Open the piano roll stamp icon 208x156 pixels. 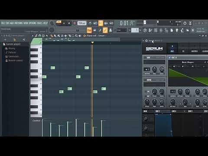point(43,36)
